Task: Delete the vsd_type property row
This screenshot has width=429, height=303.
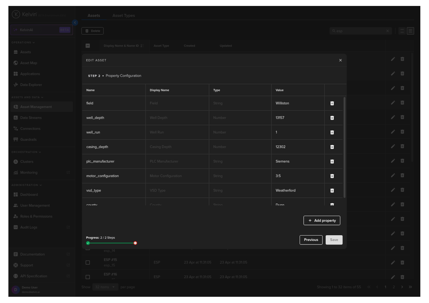Action: pos(332,190)
